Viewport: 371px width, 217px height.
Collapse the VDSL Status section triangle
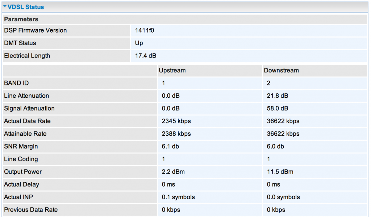[x=5, y=7]
